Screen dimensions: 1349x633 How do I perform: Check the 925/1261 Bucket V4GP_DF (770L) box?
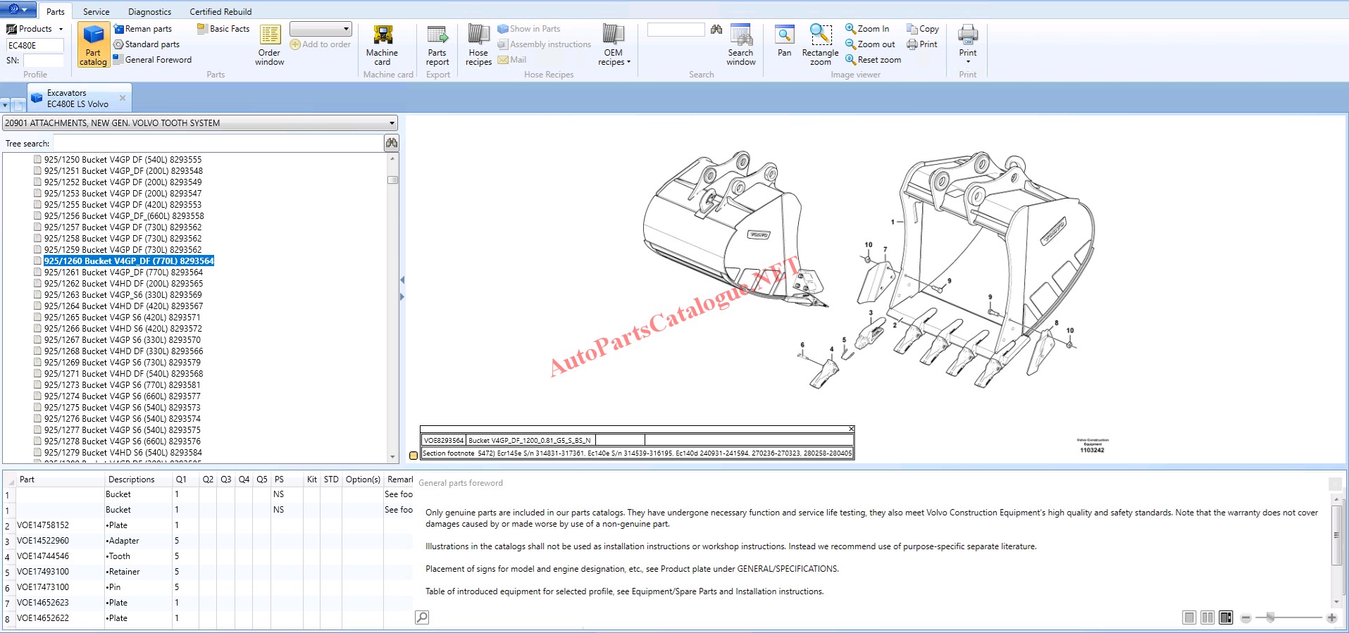38,272
